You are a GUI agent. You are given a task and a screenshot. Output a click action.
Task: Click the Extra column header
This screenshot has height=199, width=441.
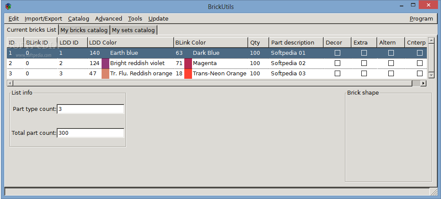pos(364,43)
